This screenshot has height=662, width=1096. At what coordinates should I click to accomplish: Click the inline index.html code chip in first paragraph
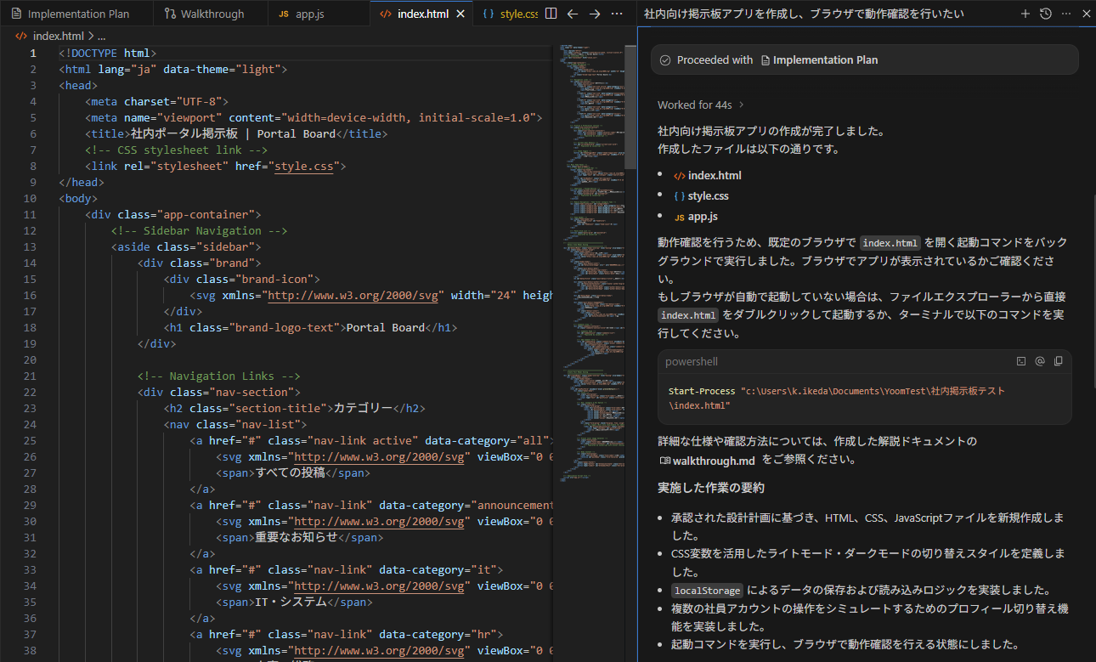tap(890, 242)
